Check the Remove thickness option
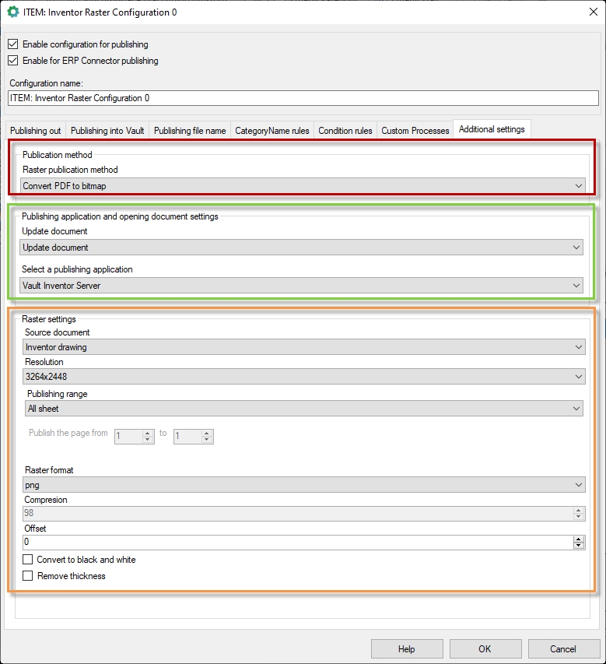Screen dimensions: 606x664 [x=28, y=576]
